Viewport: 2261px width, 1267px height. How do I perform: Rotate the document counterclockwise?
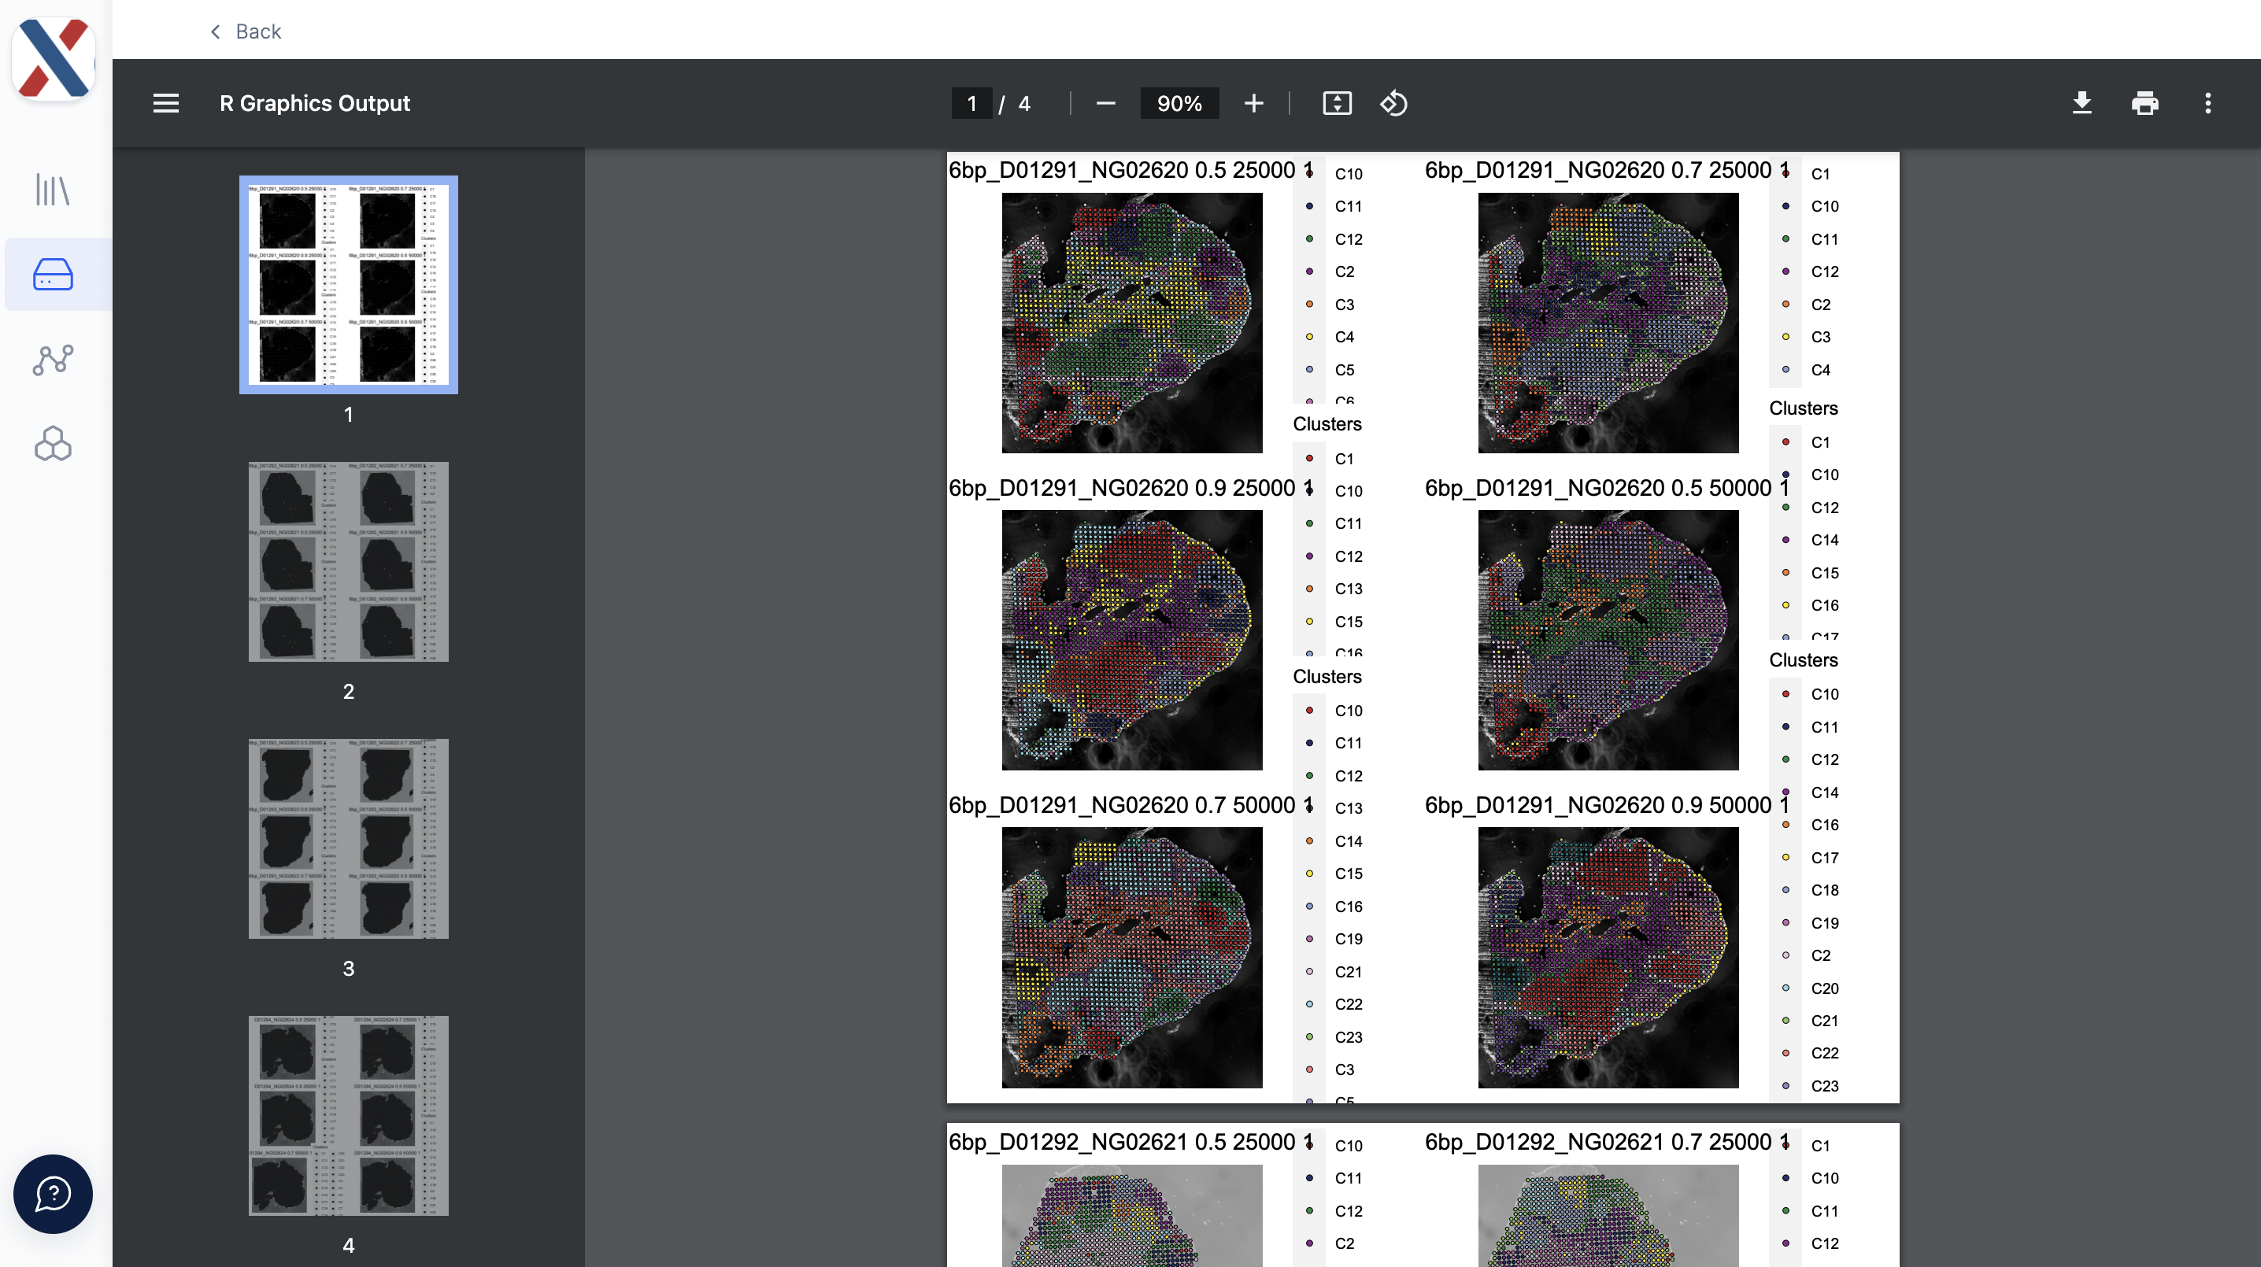[x=1393, y=104]
